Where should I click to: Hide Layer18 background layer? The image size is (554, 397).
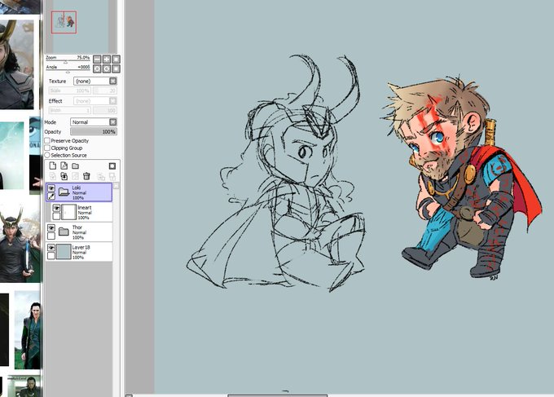(51, 248)
